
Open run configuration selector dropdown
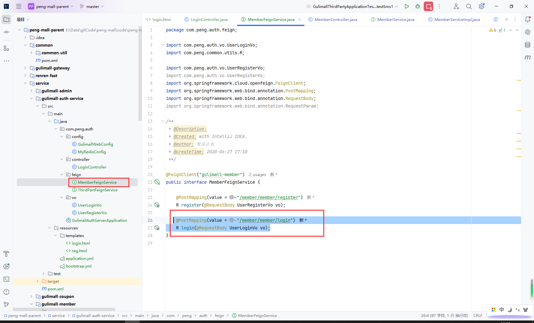[352, 6]
